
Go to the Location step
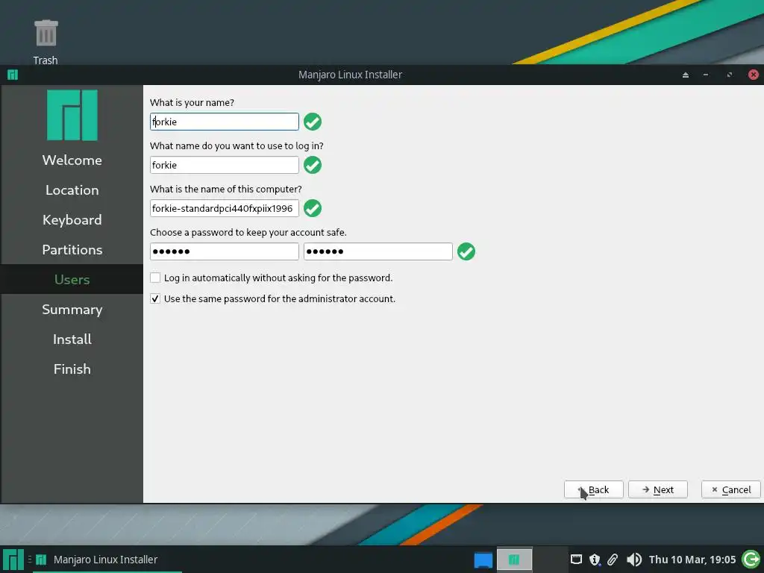[x=72, y=190]
